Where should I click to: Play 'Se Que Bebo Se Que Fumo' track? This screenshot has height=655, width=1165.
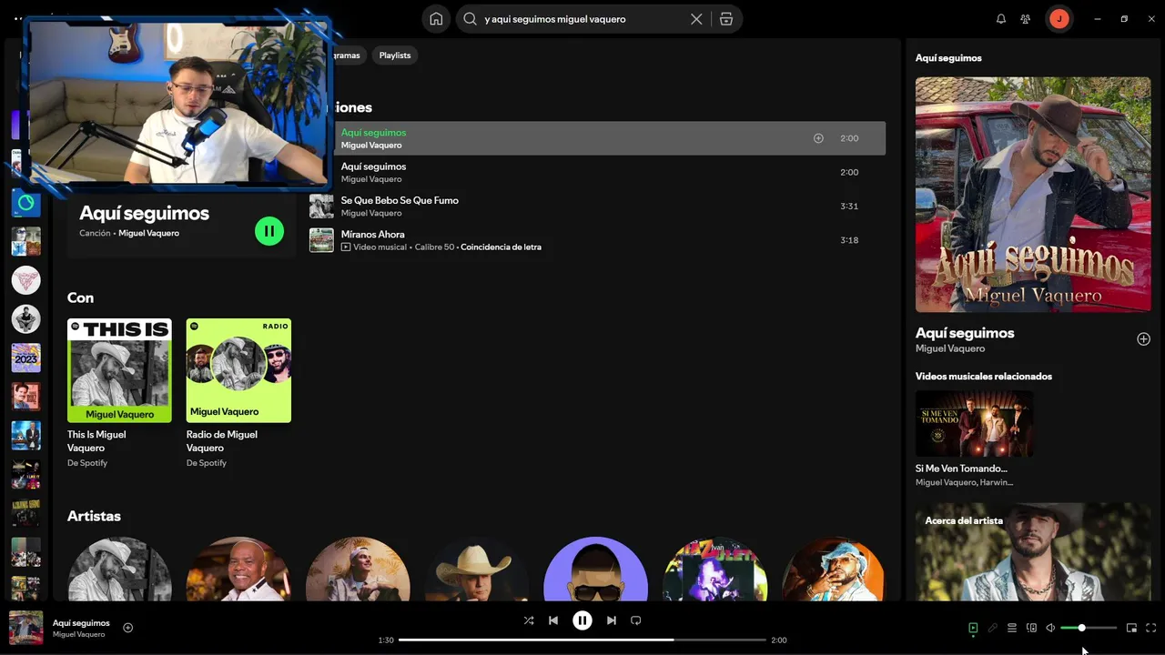(x=597, y=207)
